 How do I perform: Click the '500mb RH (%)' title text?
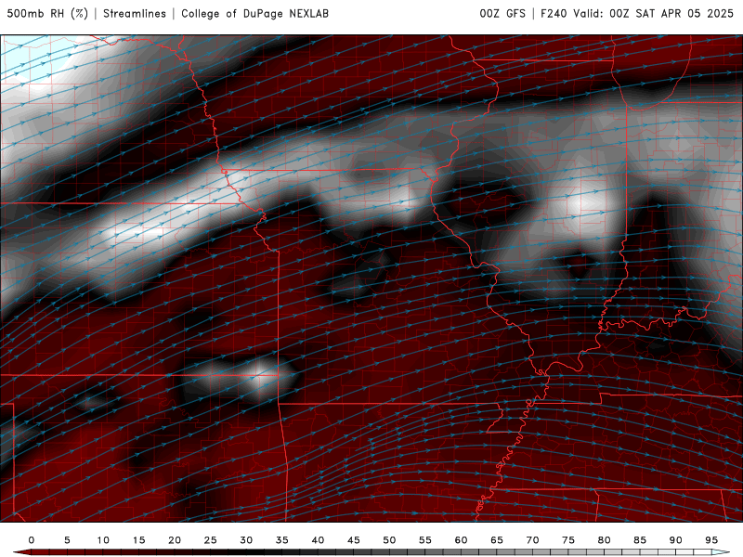tap(47, 13)
